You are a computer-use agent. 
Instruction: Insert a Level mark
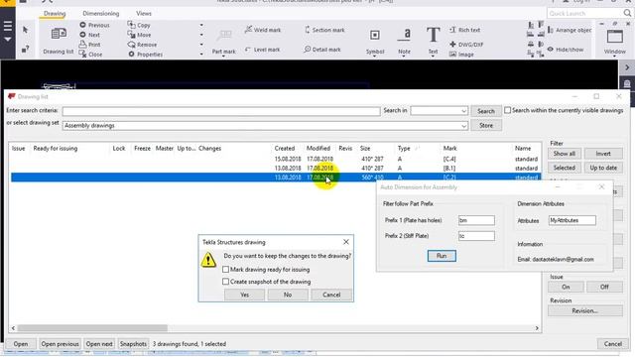click(x=262, y=50)
